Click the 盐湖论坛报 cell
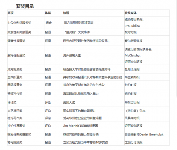This screenshot has width=177, height=150. pos(132,70)
